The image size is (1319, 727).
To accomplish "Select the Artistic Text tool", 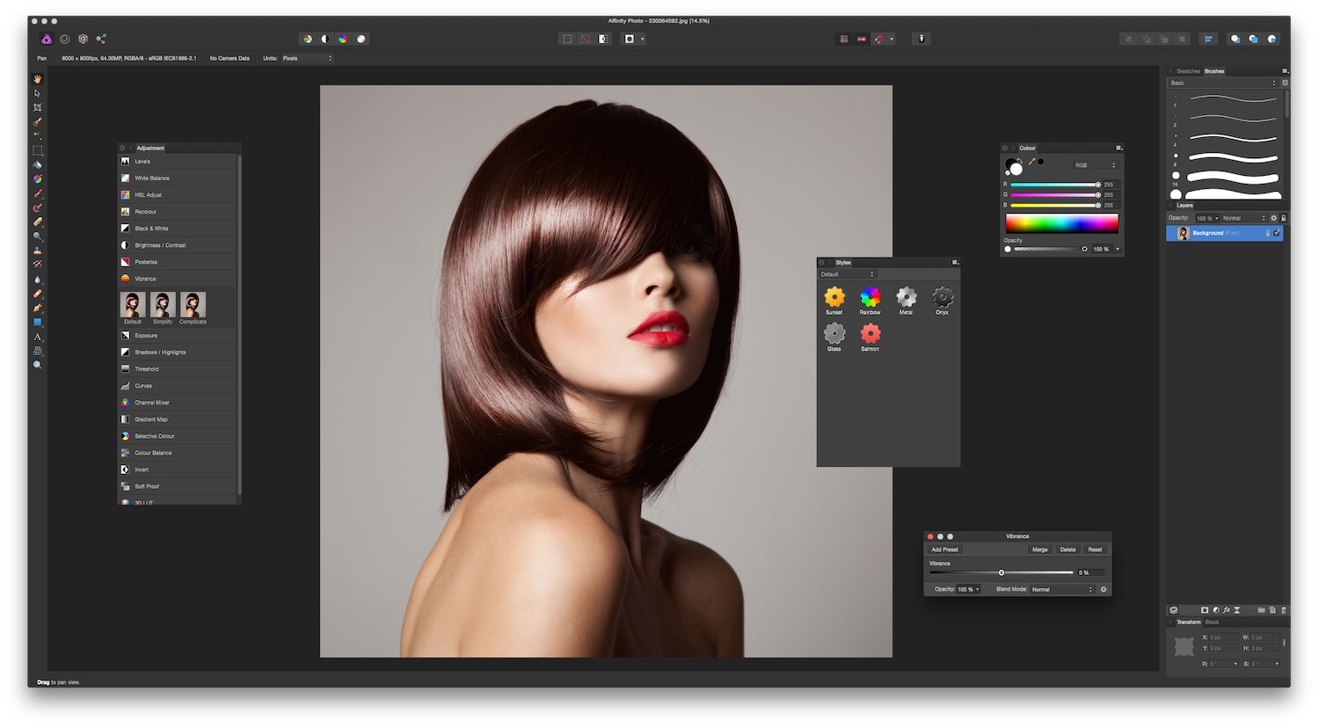I will pyautogui.click(x=37, y=337).
